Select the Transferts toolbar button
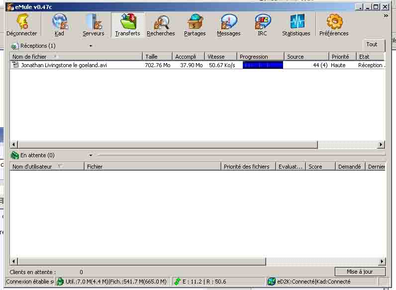 click(x=127, y=25)
